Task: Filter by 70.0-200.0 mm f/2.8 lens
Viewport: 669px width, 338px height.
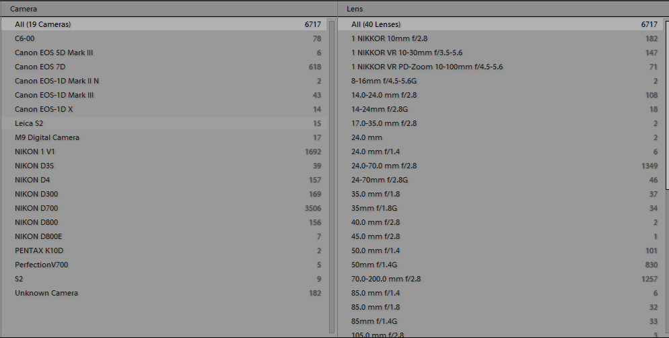Action: [x=501, y=278]
